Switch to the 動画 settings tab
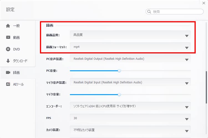The height and width of the screenshot is (138, 208). (x=18, y=37)
